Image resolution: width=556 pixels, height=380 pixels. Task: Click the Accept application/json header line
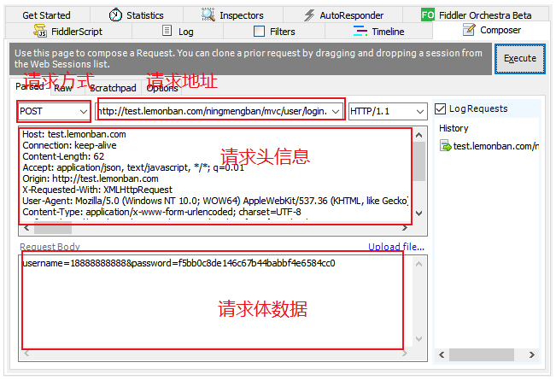pos(133,167)
